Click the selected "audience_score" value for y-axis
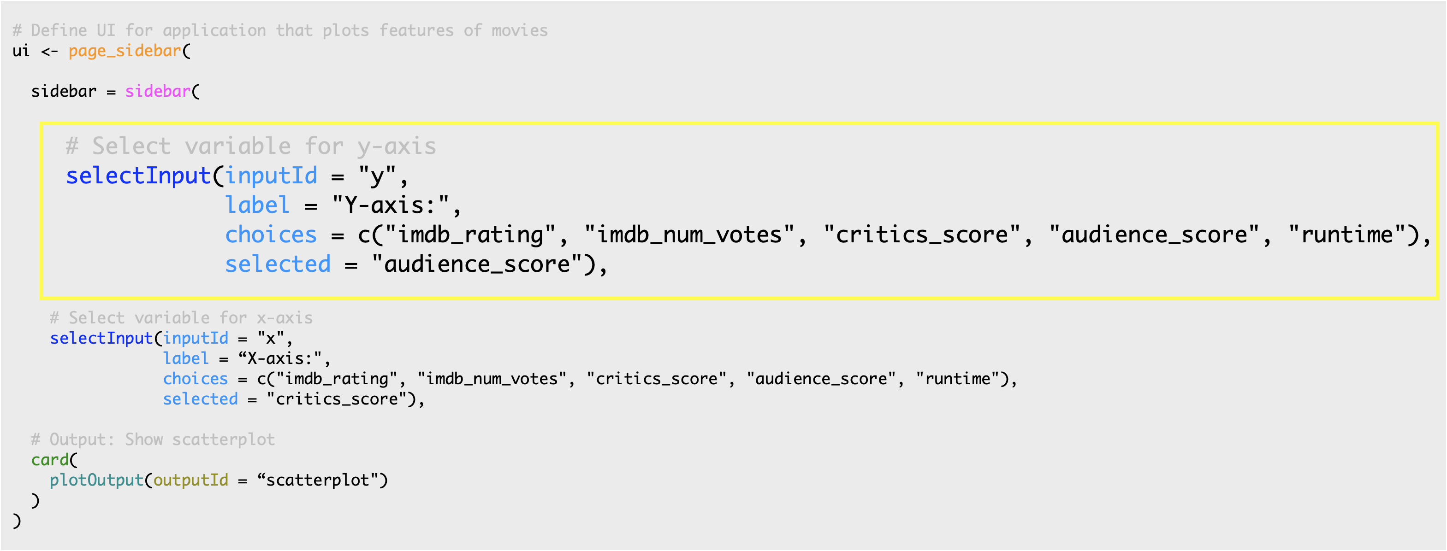The image size is (1447, 551). click(x=476, y=264)
